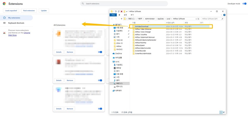Expand breadcrumb chevron after Local
248x124 pixels.
point(172,19)
